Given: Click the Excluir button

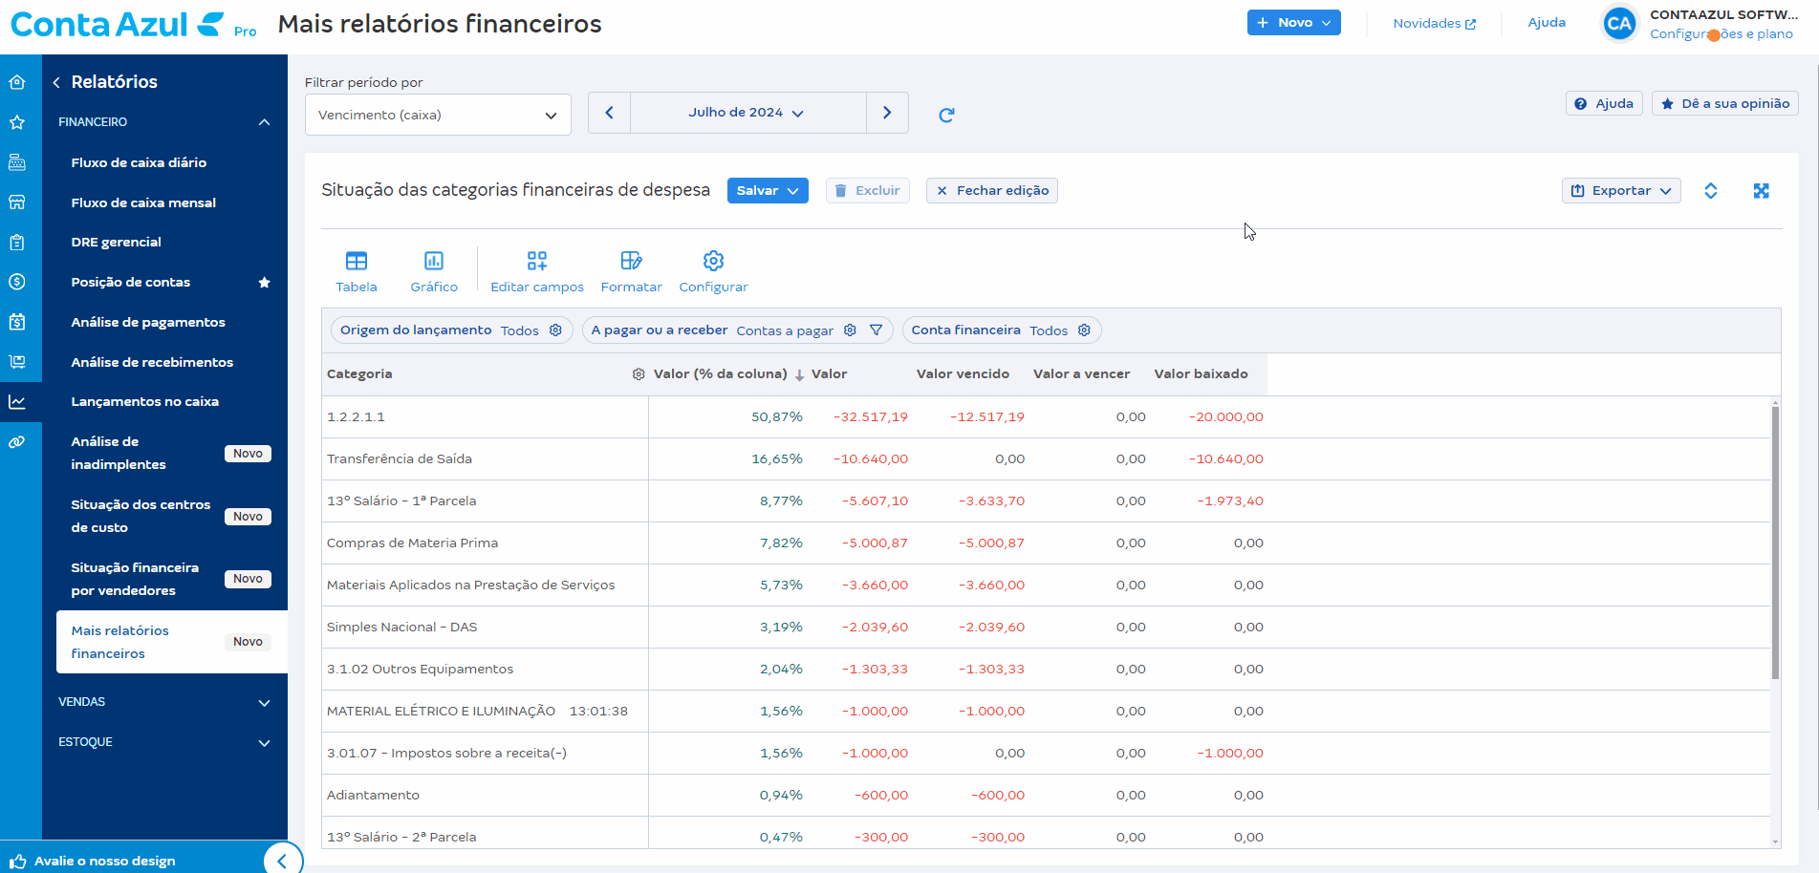Looking at the screenshot, I should (868, 191).
